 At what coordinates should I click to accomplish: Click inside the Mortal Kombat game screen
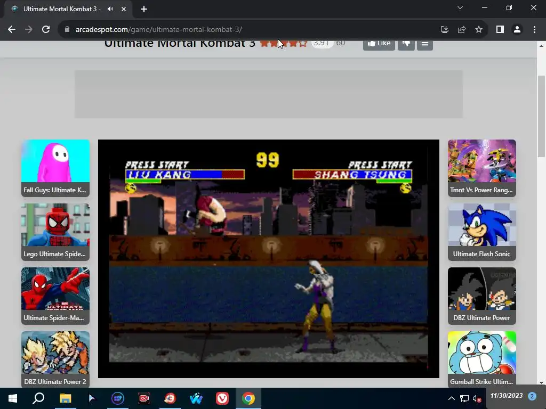pyautogui.click(x=269, y=259)
